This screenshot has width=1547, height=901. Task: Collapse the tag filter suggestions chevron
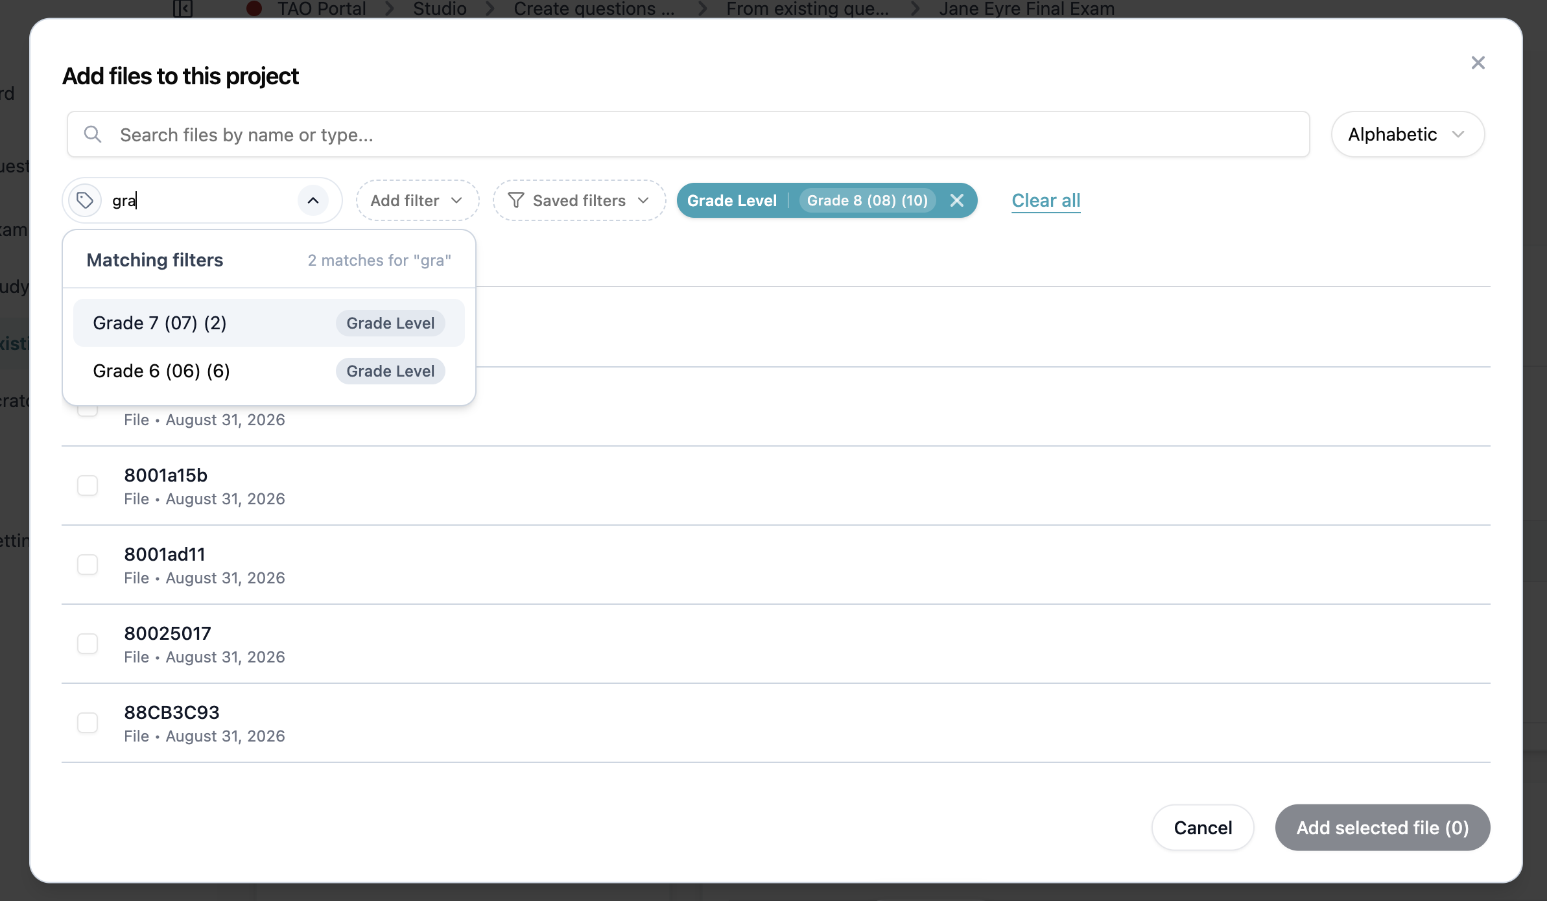click(313, 200)
